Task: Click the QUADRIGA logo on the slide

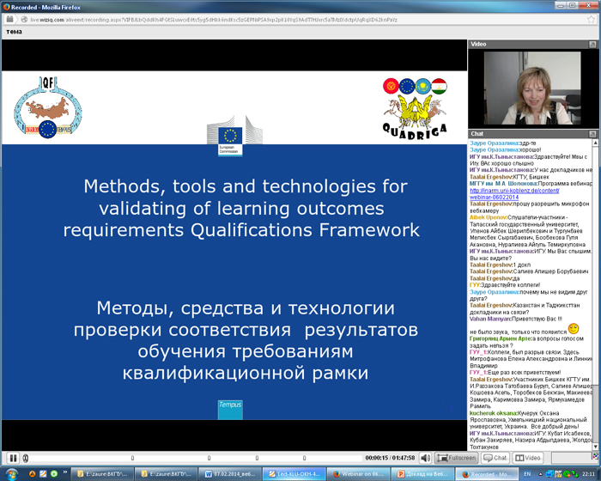Action: pyautogui.click(x=415, y=108)
